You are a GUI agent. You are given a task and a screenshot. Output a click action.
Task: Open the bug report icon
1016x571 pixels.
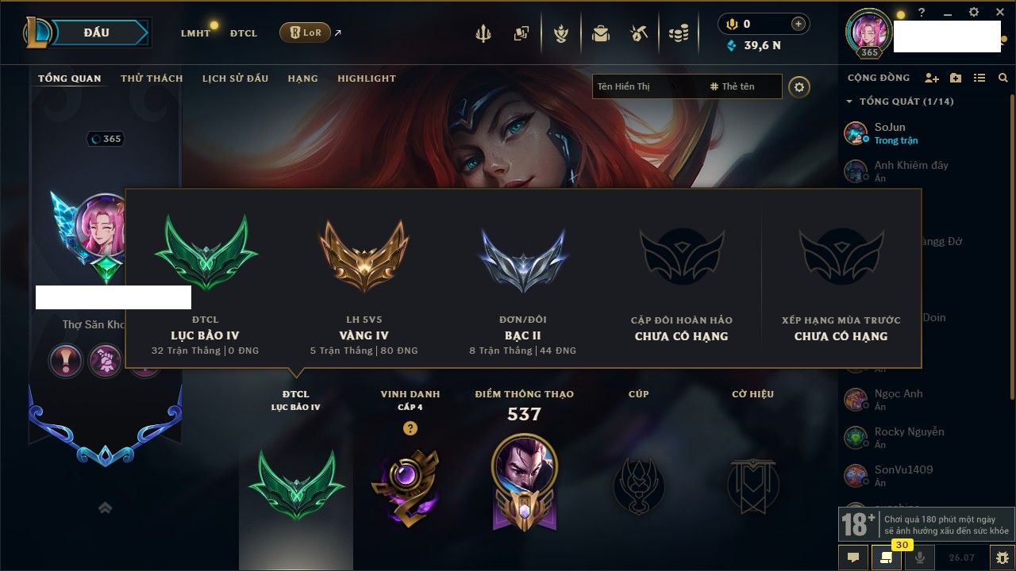(x=1003, y=558)
